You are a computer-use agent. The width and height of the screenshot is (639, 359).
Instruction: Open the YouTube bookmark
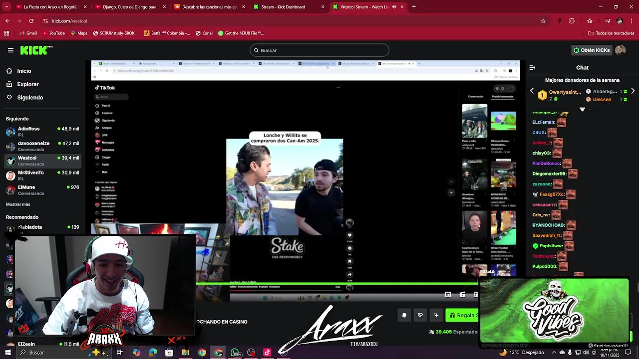pyautogui.click(x=53, y=33)
